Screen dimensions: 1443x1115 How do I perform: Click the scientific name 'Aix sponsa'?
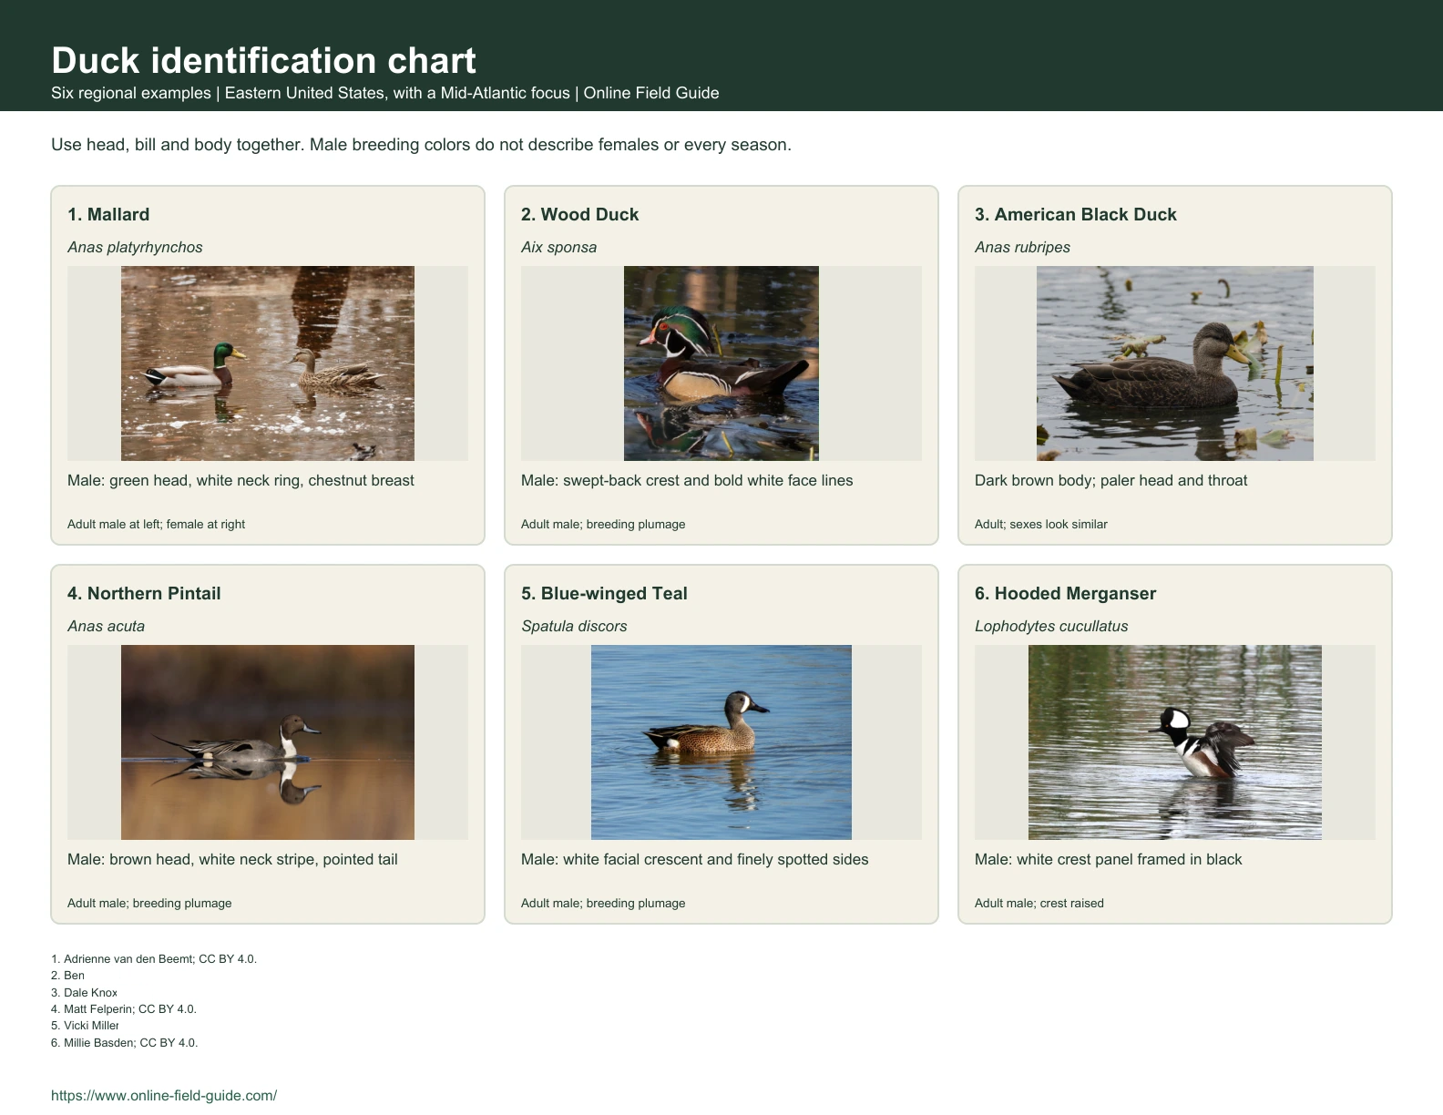pyautogui.click(x=558, y=247)
